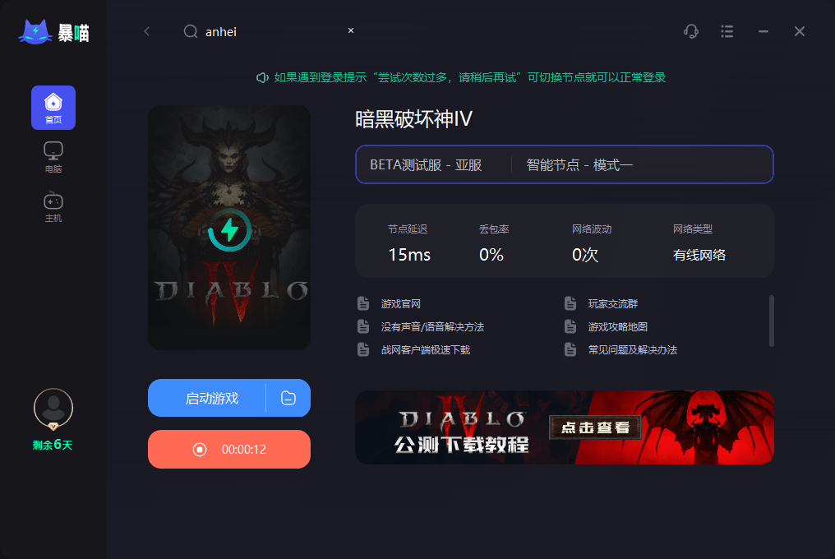
Task: Open the 游戏攻略地图 link
Action: (618, 326)
